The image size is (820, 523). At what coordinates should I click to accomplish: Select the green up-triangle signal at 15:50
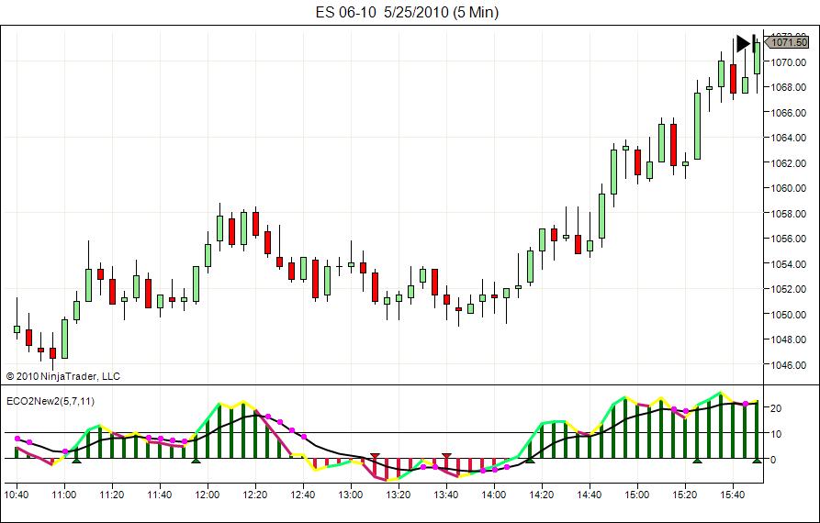tap(757, 461)
